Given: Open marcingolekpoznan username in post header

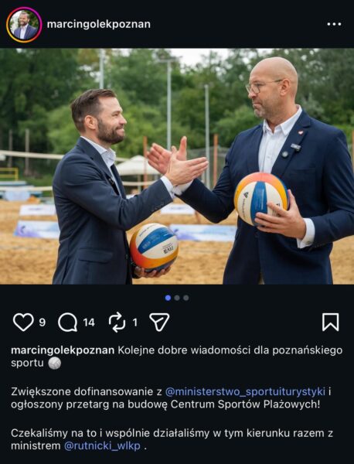Looking at the screenshot, I should coord(99,24).
